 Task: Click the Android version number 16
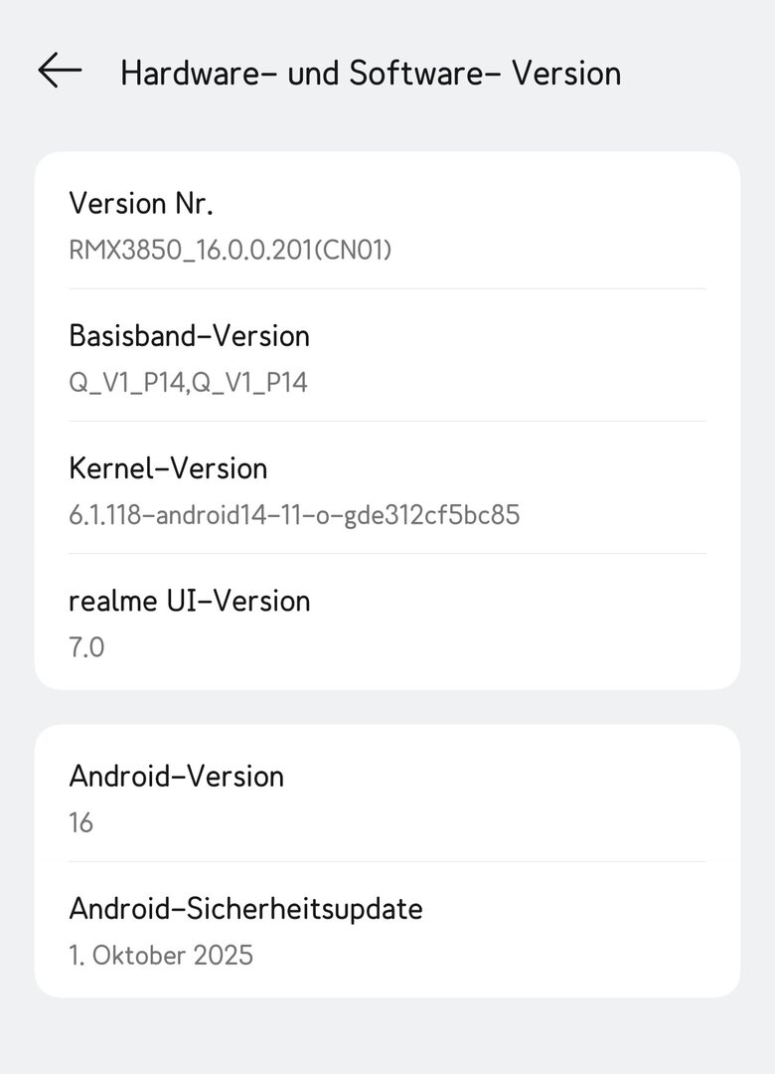(x=80, y=822)
